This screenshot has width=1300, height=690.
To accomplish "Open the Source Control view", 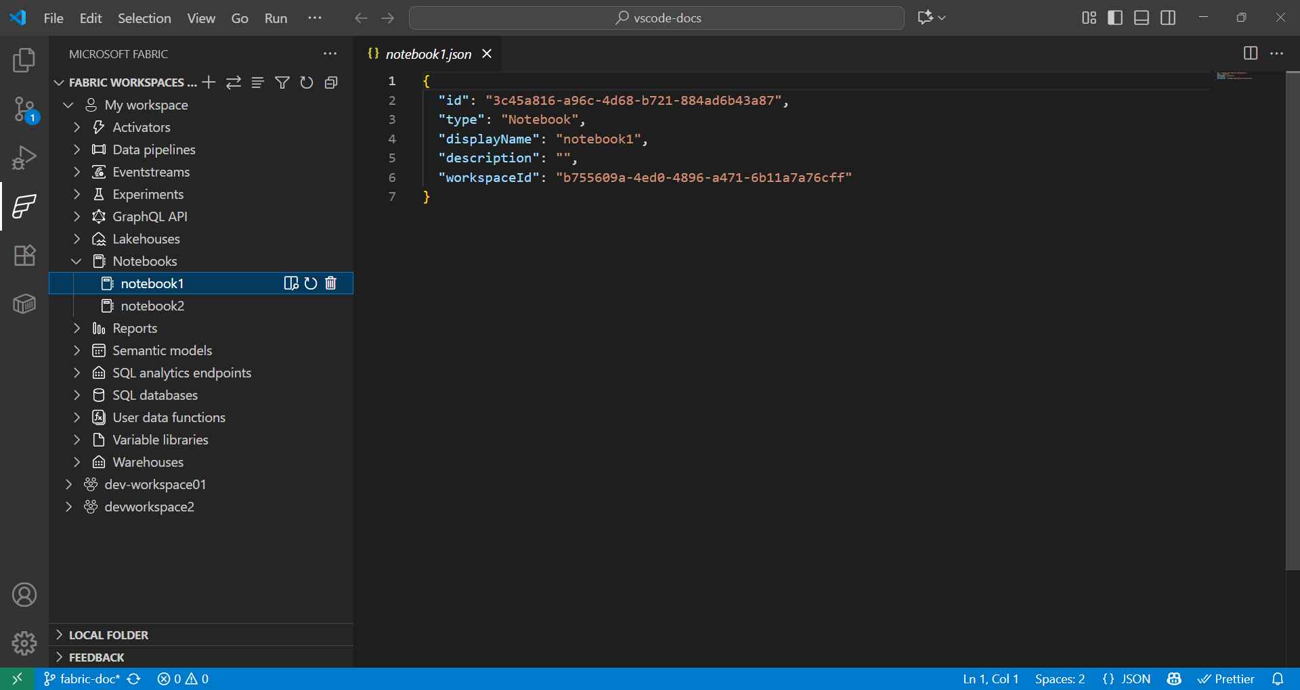I will click(24, 108).
